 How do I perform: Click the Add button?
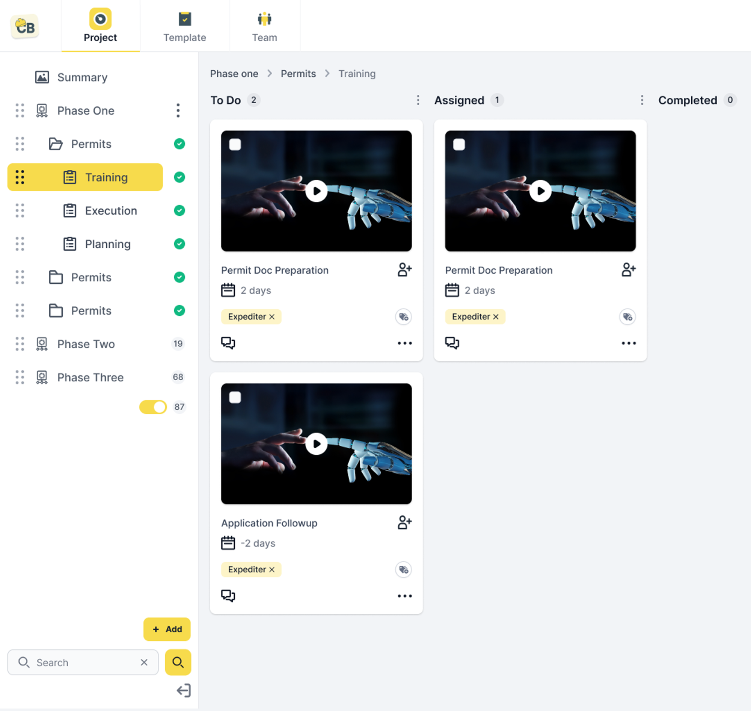point(167,629)
